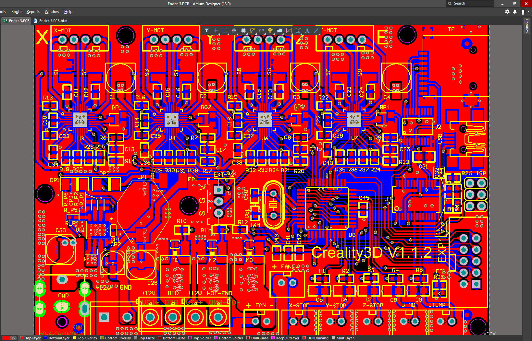Click the Creality3D V1.1.2 silkscreen text

pyautogui.click(x=372, y=253)
